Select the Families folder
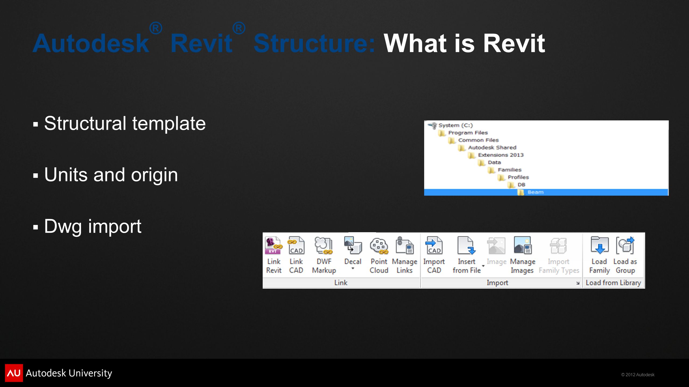 pyautogui.click(x=509, y=170)
